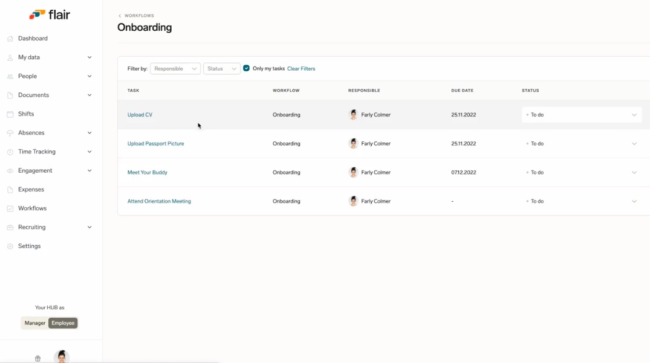Image resolution: width=650 pixels, height=363 pixels.
Task: Click the Clear Filters link
Action: [301, 69]
